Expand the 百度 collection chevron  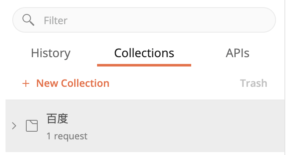(14, 126)
